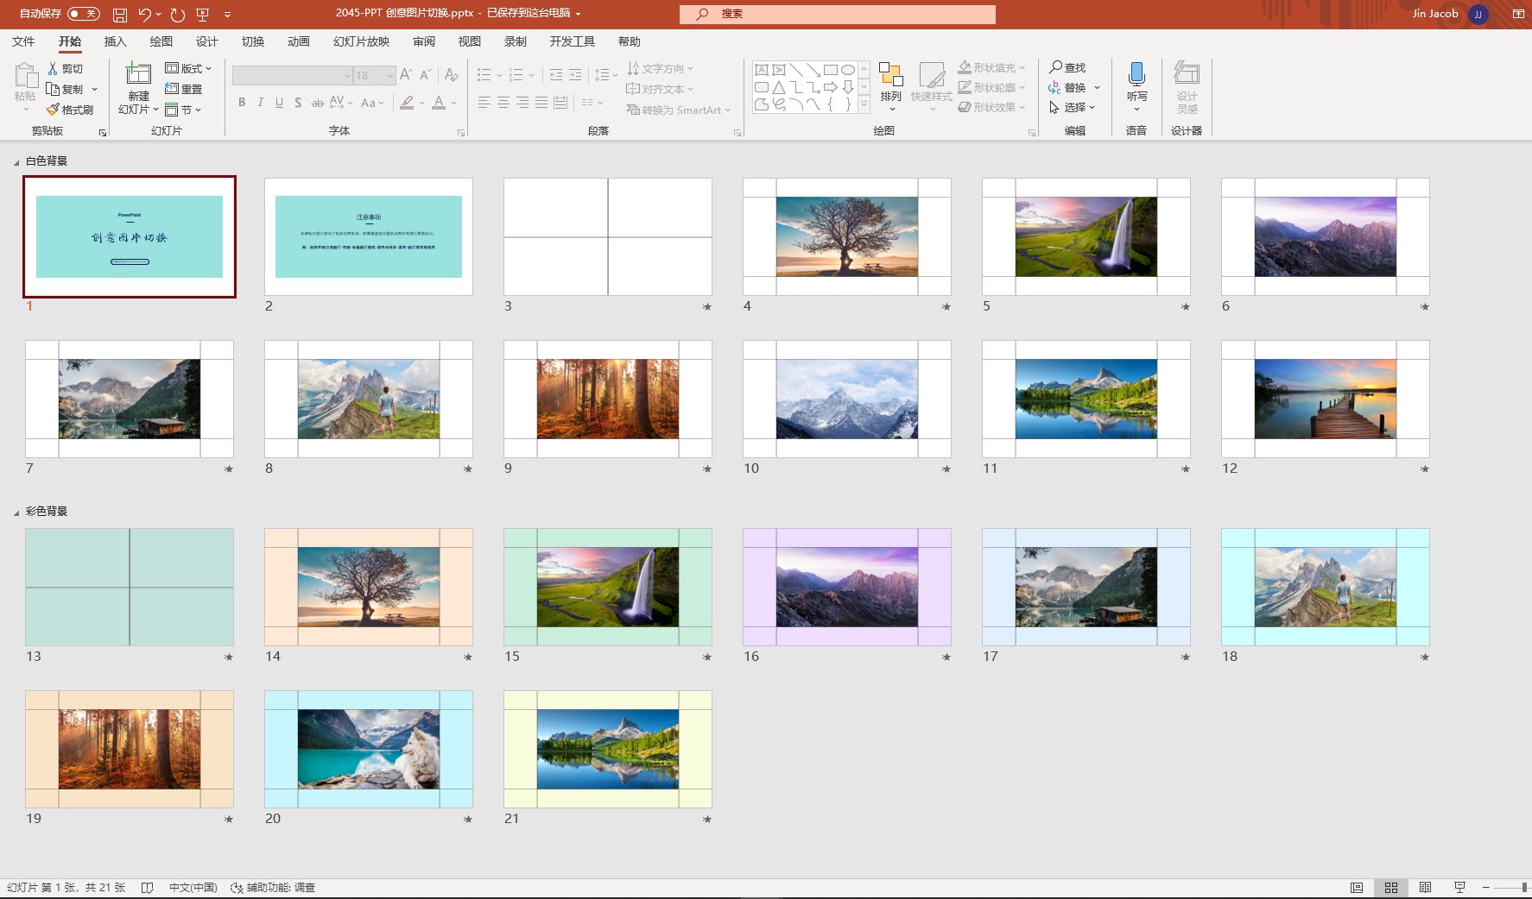Click the Jin Jacob account avatar
Viewport: 1532px width, 899px height.
point(1478,14)
